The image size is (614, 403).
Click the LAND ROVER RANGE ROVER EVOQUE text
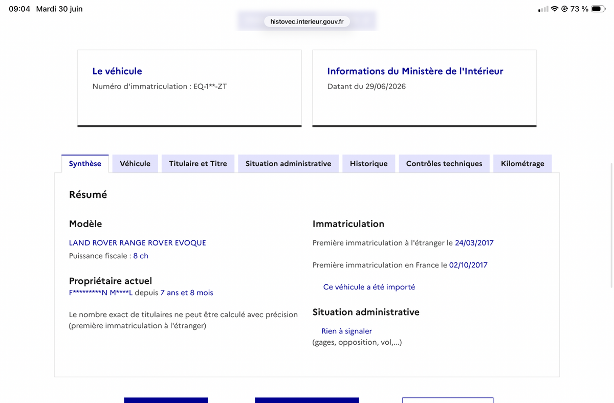pos(138,243)
